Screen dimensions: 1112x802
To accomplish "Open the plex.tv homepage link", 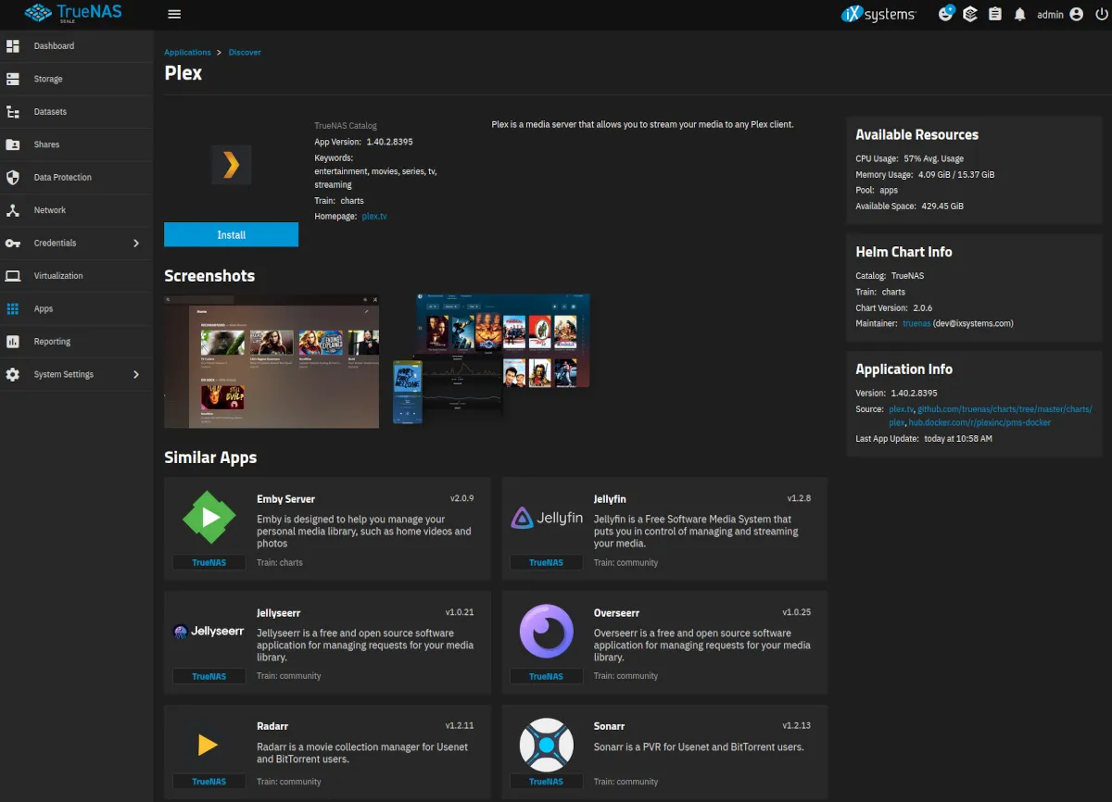I will coord(373,216).
